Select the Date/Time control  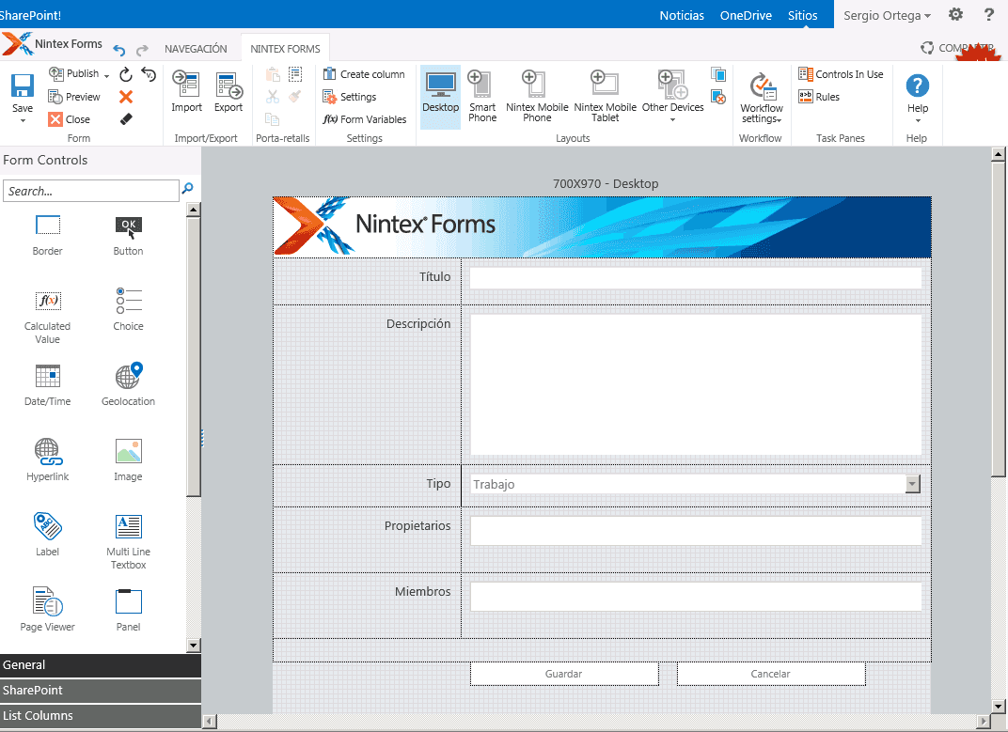[48, 385]
